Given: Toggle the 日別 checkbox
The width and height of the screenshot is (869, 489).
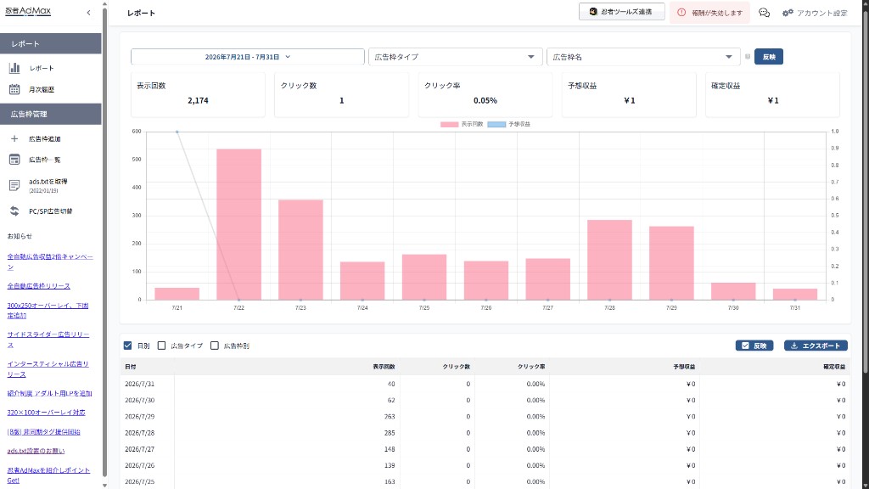Looking at the screenshot, I should coord(128,346).
